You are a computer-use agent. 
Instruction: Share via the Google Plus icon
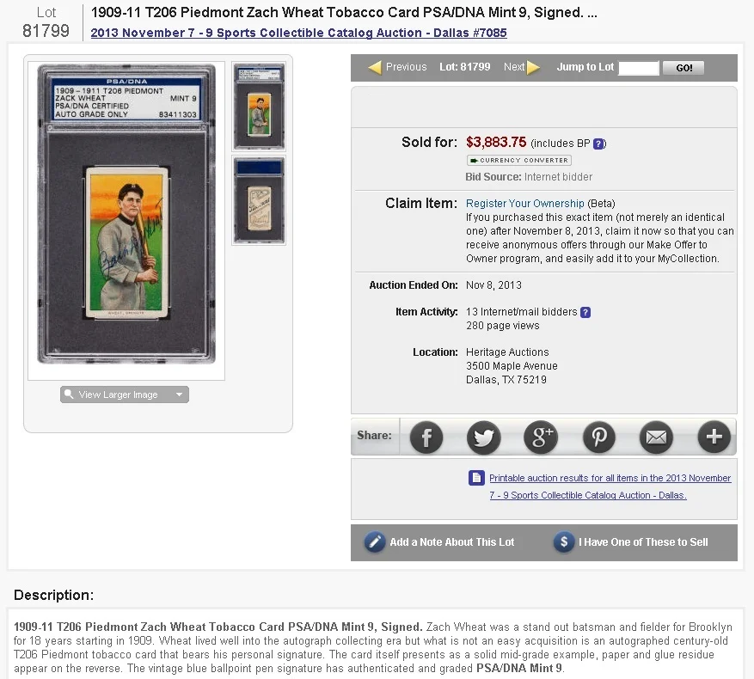541,437
